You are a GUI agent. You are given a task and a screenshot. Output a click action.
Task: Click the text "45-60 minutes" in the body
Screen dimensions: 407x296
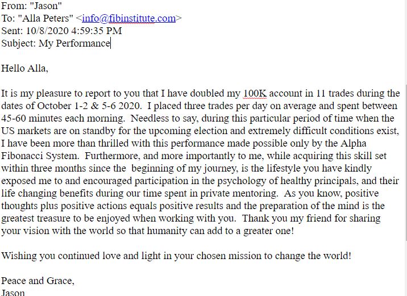(31, 118)
